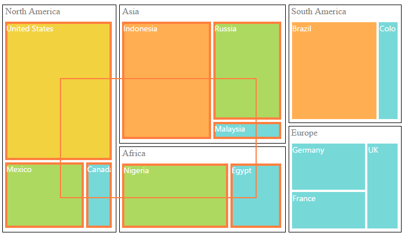Viewport: 405px width, 237px height.
Task: Select the Germany tile
Action: coord(328,166)
